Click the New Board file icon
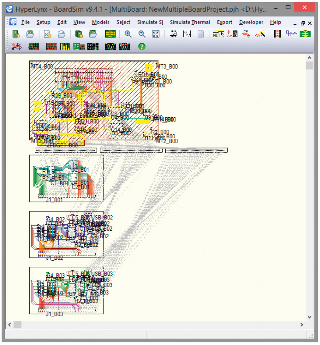The width and height of the screenshot is (320, 345). tap(16, 34)
